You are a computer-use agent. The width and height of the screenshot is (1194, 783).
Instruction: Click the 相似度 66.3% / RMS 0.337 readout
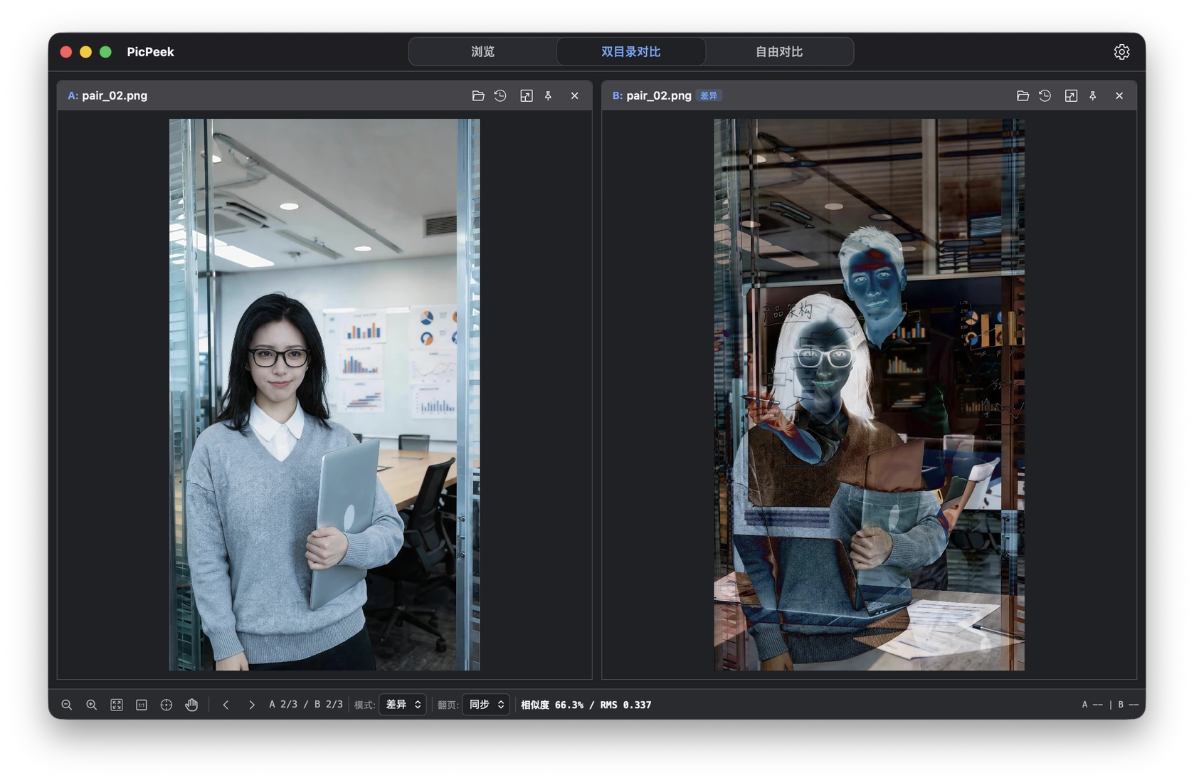click(x=586, y=705)
